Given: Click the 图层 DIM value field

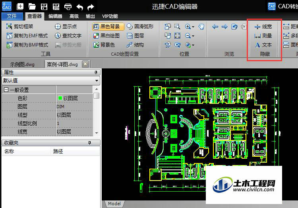Looking at the screenshot, I should pyautogui.click(x=75, y=107).
